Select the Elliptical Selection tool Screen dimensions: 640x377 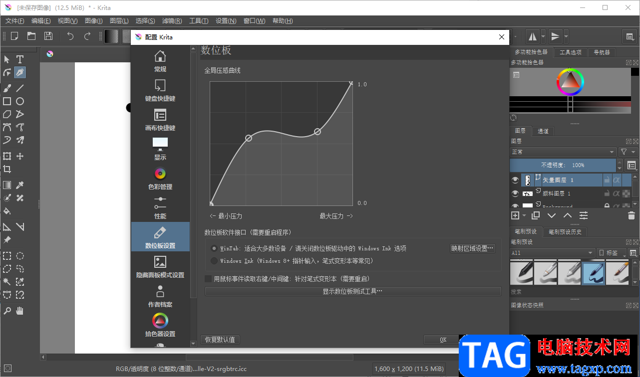pos(20,256)
